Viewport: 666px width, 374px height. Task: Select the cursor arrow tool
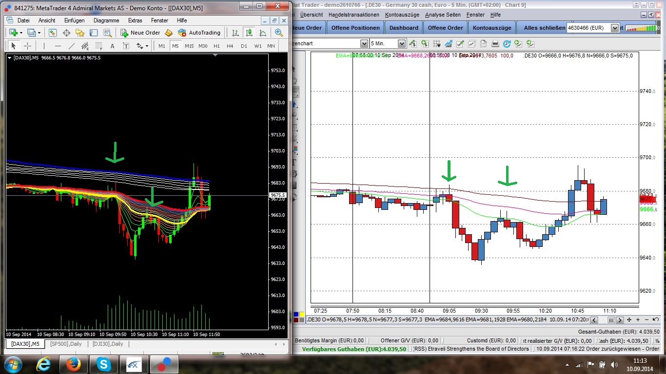pos(14,46)
